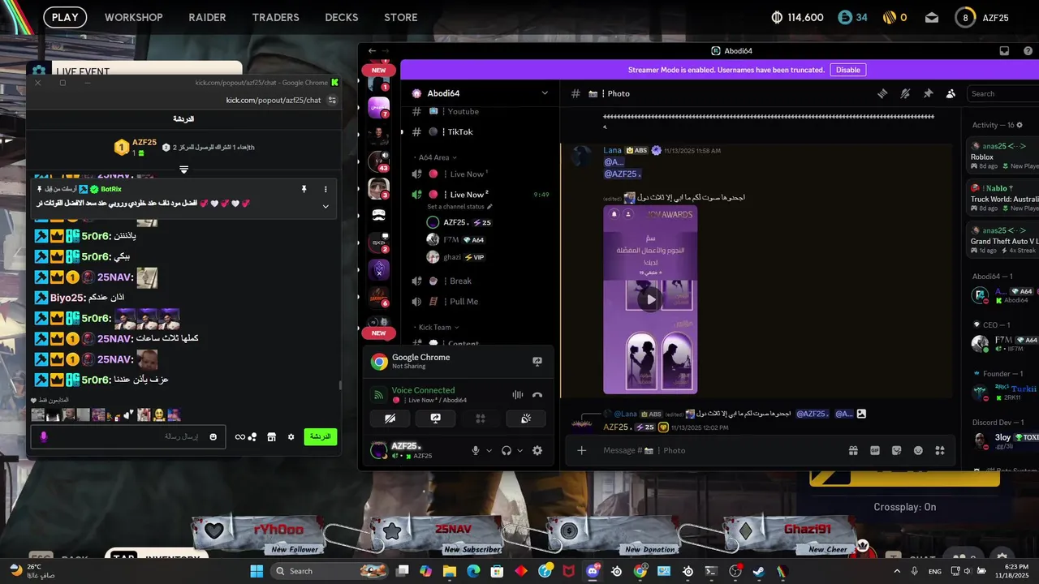Click purple microphone icon in Kick chat
Screen dimensions: 1039x584
(x=43, y=436)
